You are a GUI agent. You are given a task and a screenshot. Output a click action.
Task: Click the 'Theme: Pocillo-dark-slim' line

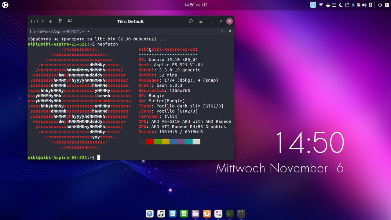[x=181, y=106]
